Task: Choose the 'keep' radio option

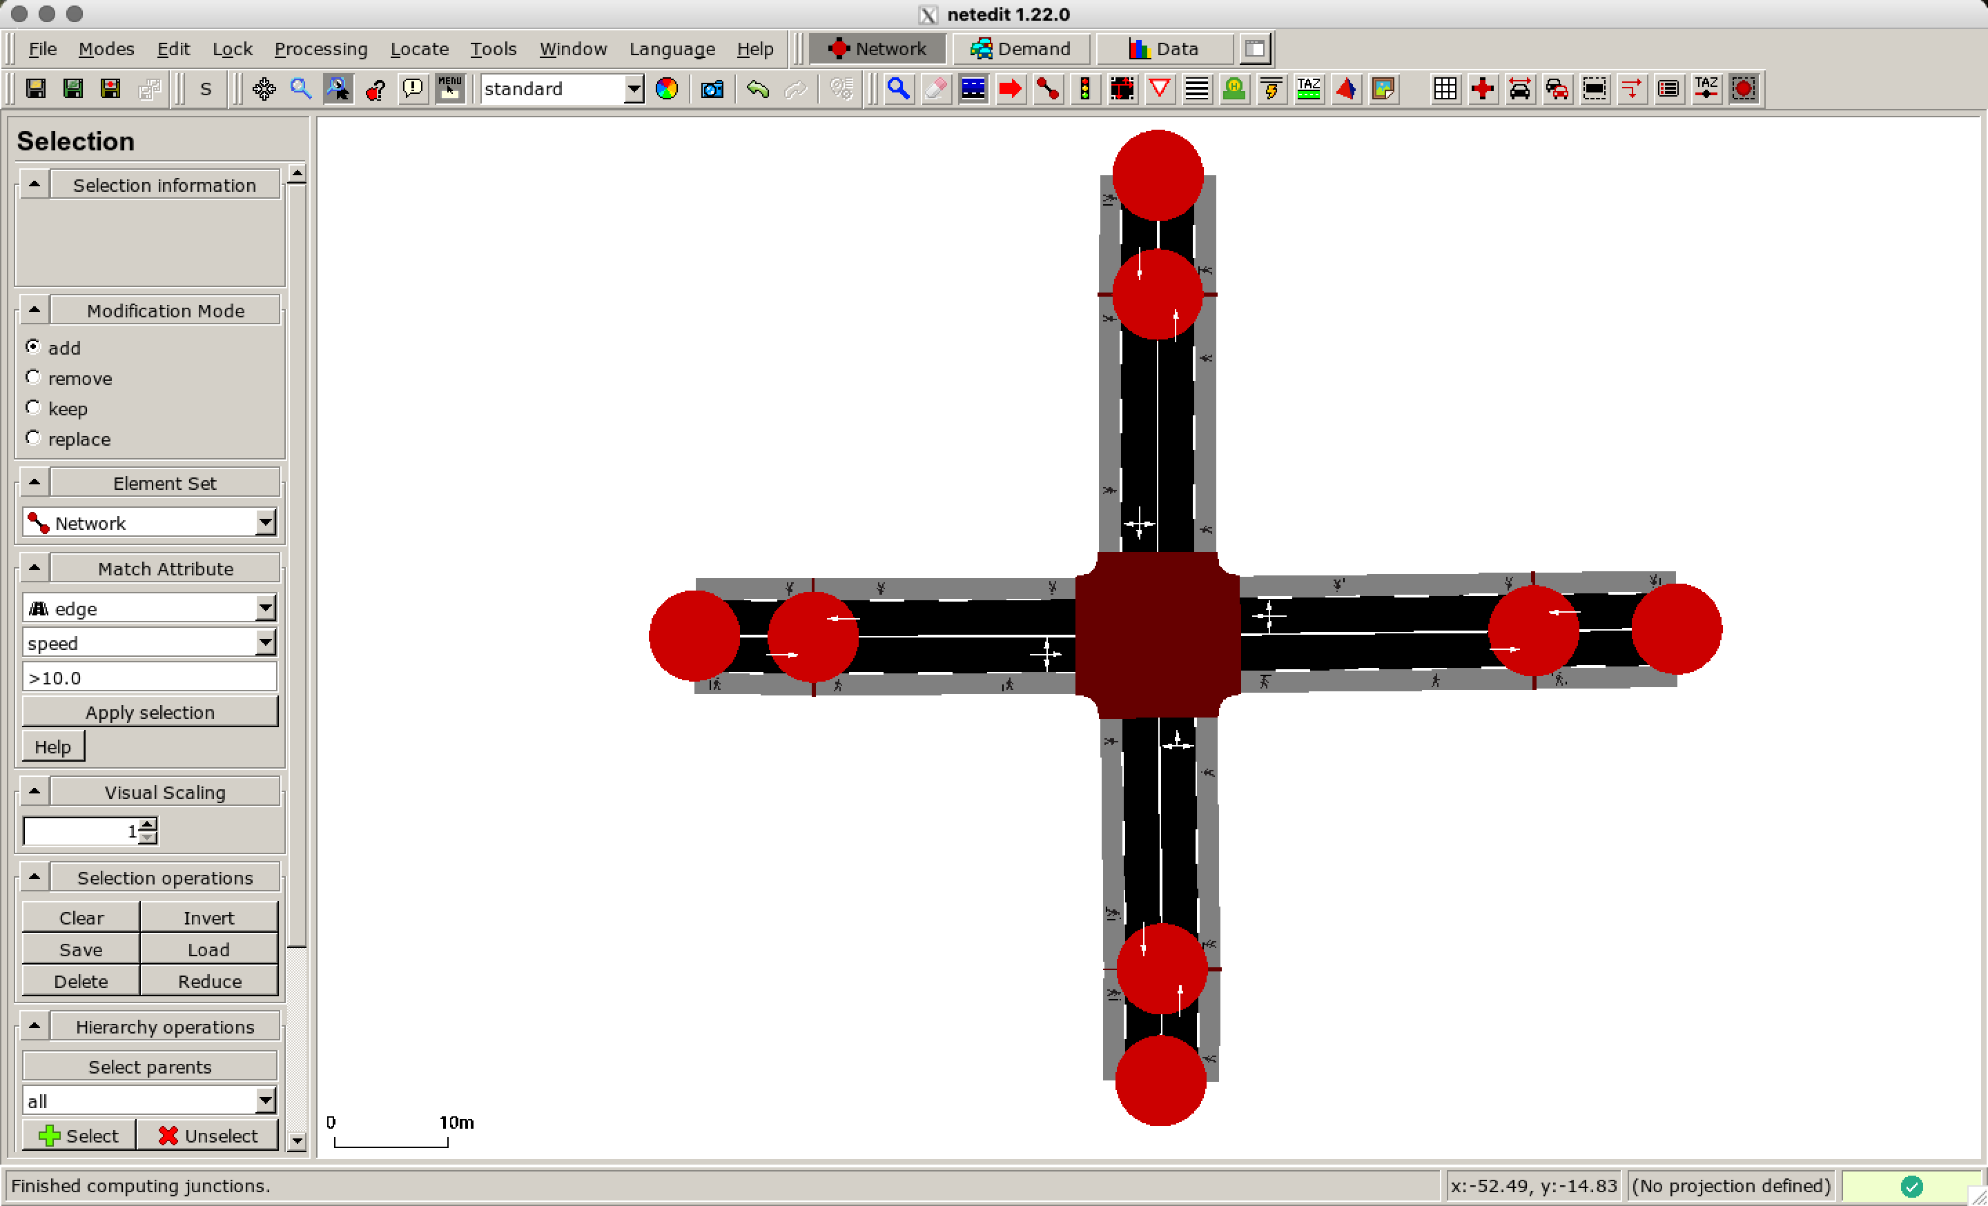Action: [33, 408]
